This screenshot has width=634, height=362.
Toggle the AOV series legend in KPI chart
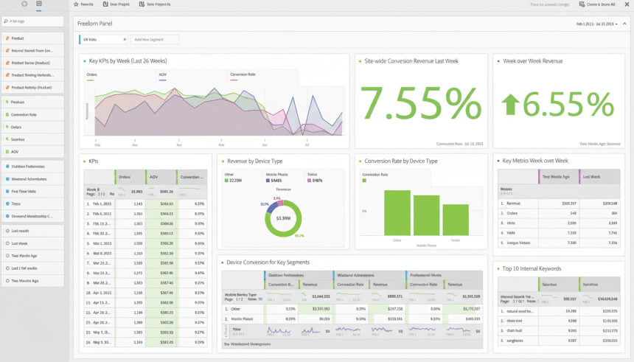(x=162, y=74)
